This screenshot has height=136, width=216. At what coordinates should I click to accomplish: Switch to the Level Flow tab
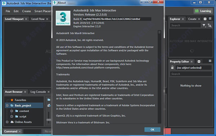click(x=38, y=19)
